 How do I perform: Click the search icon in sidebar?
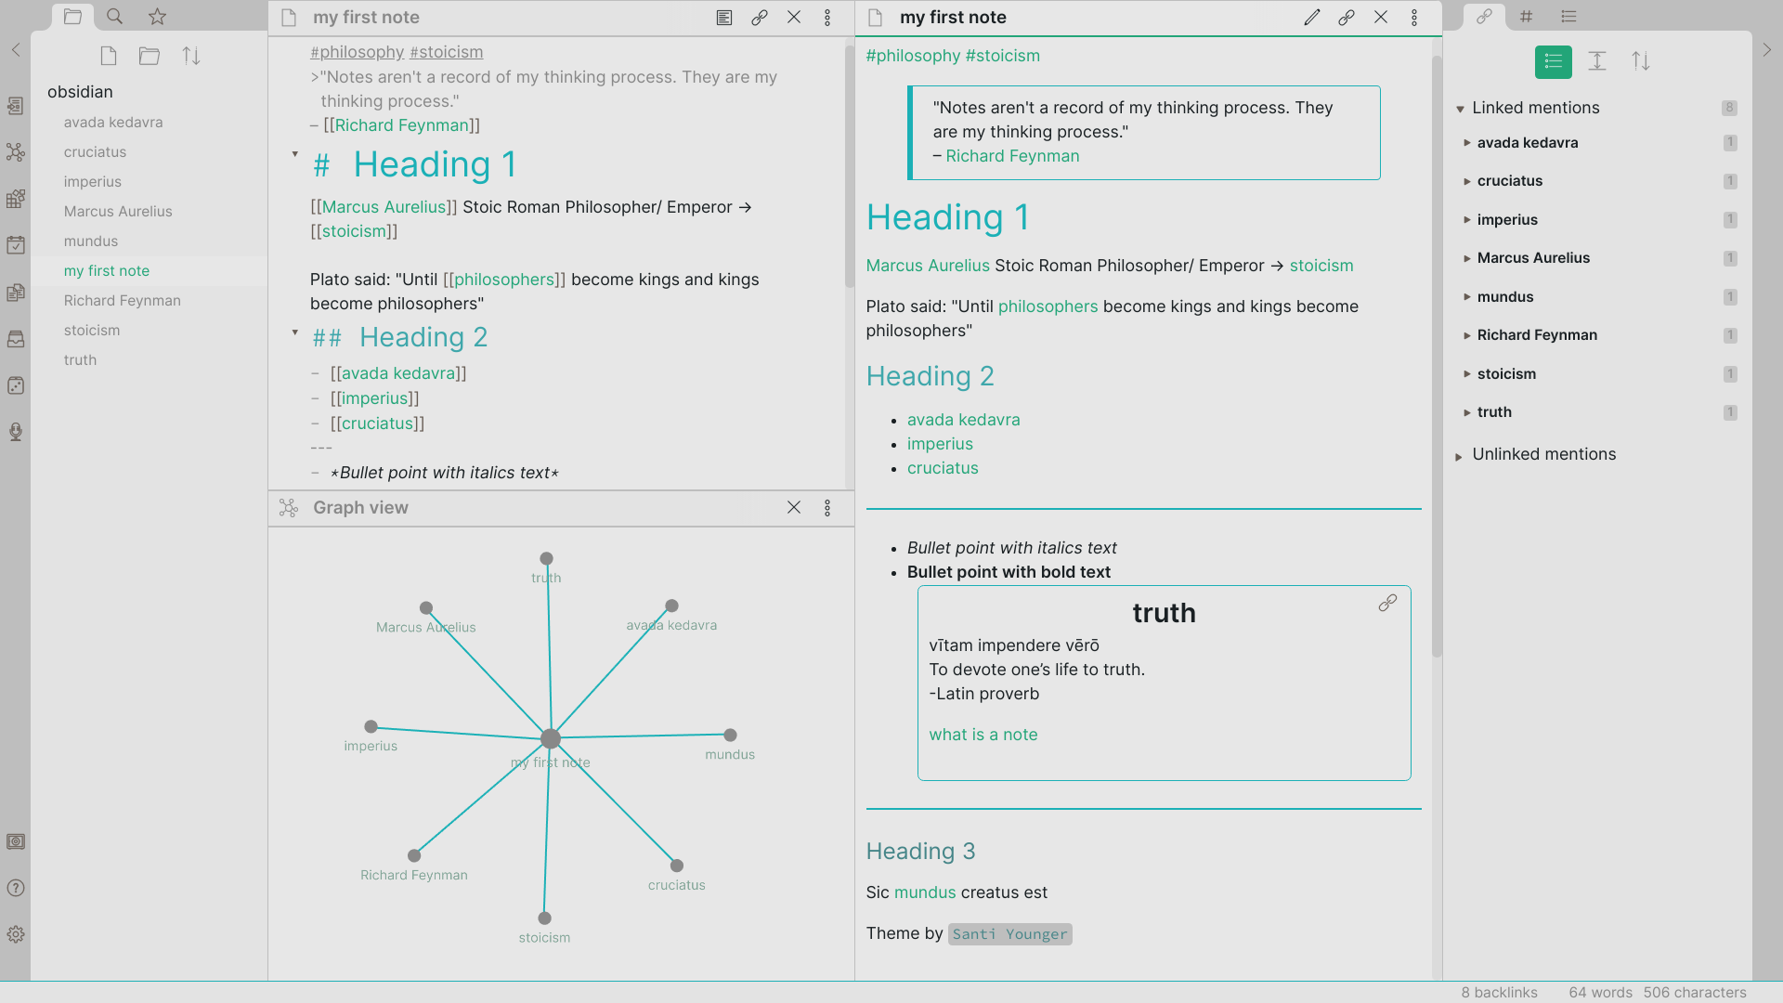click(x=114, y=17)
